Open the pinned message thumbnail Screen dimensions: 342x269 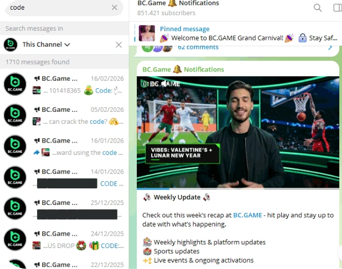pyautogui.click(x=147, y=33)
